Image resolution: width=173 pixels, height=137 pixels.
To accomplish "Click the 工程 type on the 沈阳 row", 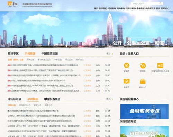I will pyautogui.click(x=98, y=91).
